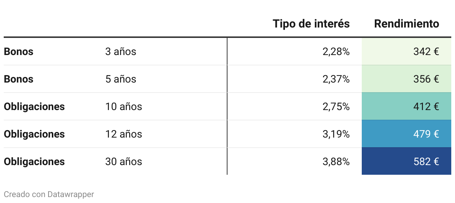The width and height of the screenshot is (455, 203).
Task: Click the 2,75% interest value
Action: click(336, 107)
